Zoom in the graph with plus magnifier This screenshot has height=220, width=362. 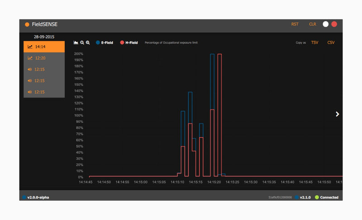click(x=88, y=42)
